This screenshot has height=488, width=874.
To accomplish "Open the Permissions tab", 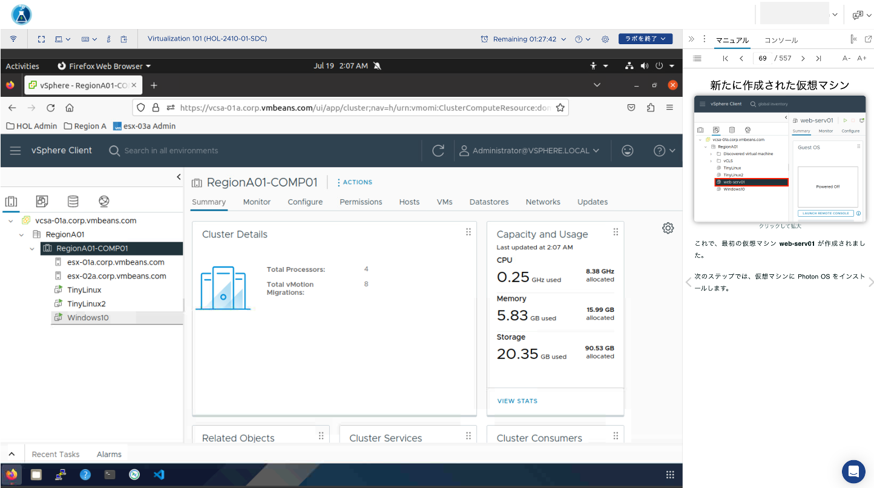I will coord(361,202).
